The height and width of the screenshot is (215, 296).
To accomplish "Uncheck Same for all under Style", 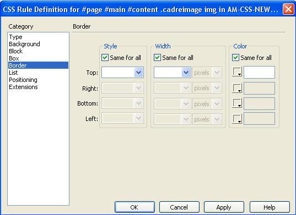I will (x=105, y=58).
